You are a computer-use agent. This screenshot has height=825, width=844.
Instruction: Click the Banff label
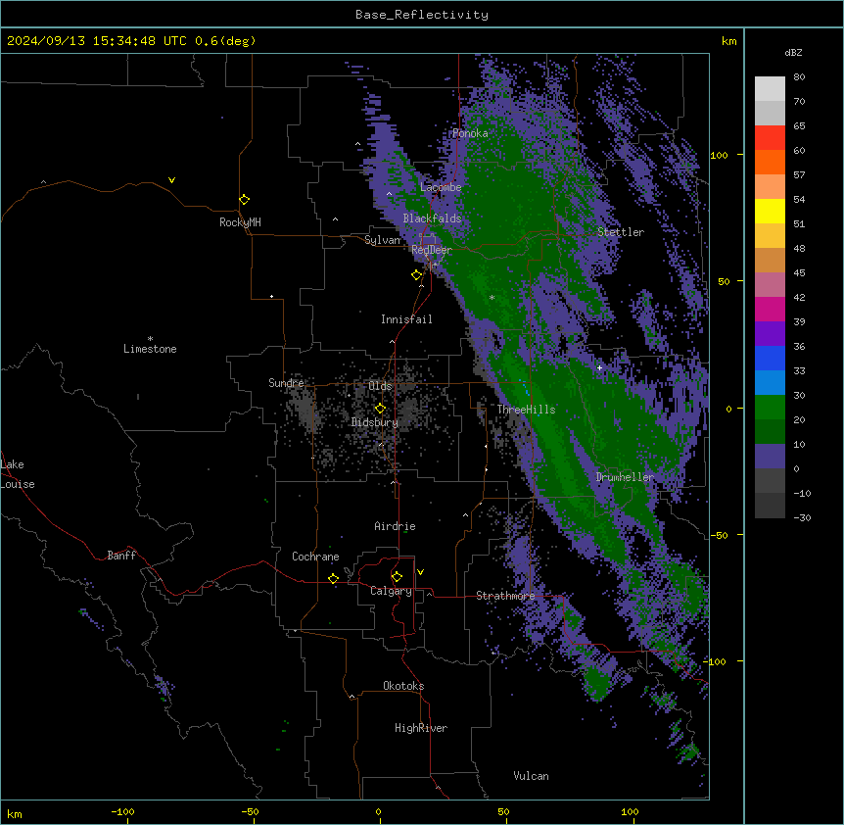click(x=121, y=556)
